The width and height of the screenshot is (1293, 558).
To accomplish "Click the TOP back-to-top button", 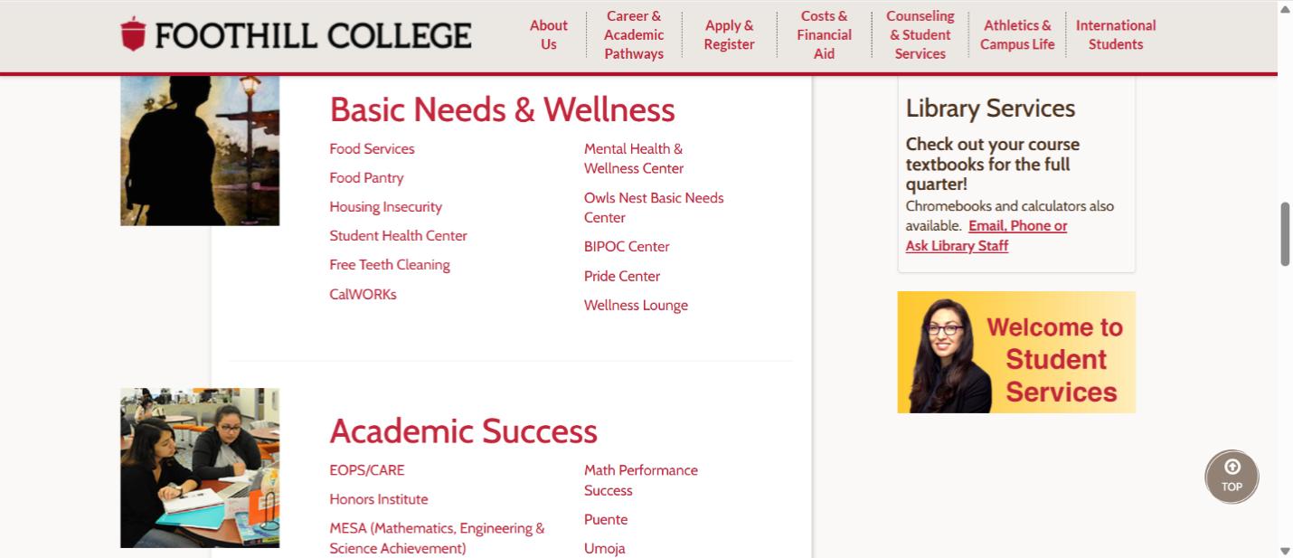I will click(x=1232, y=477).
